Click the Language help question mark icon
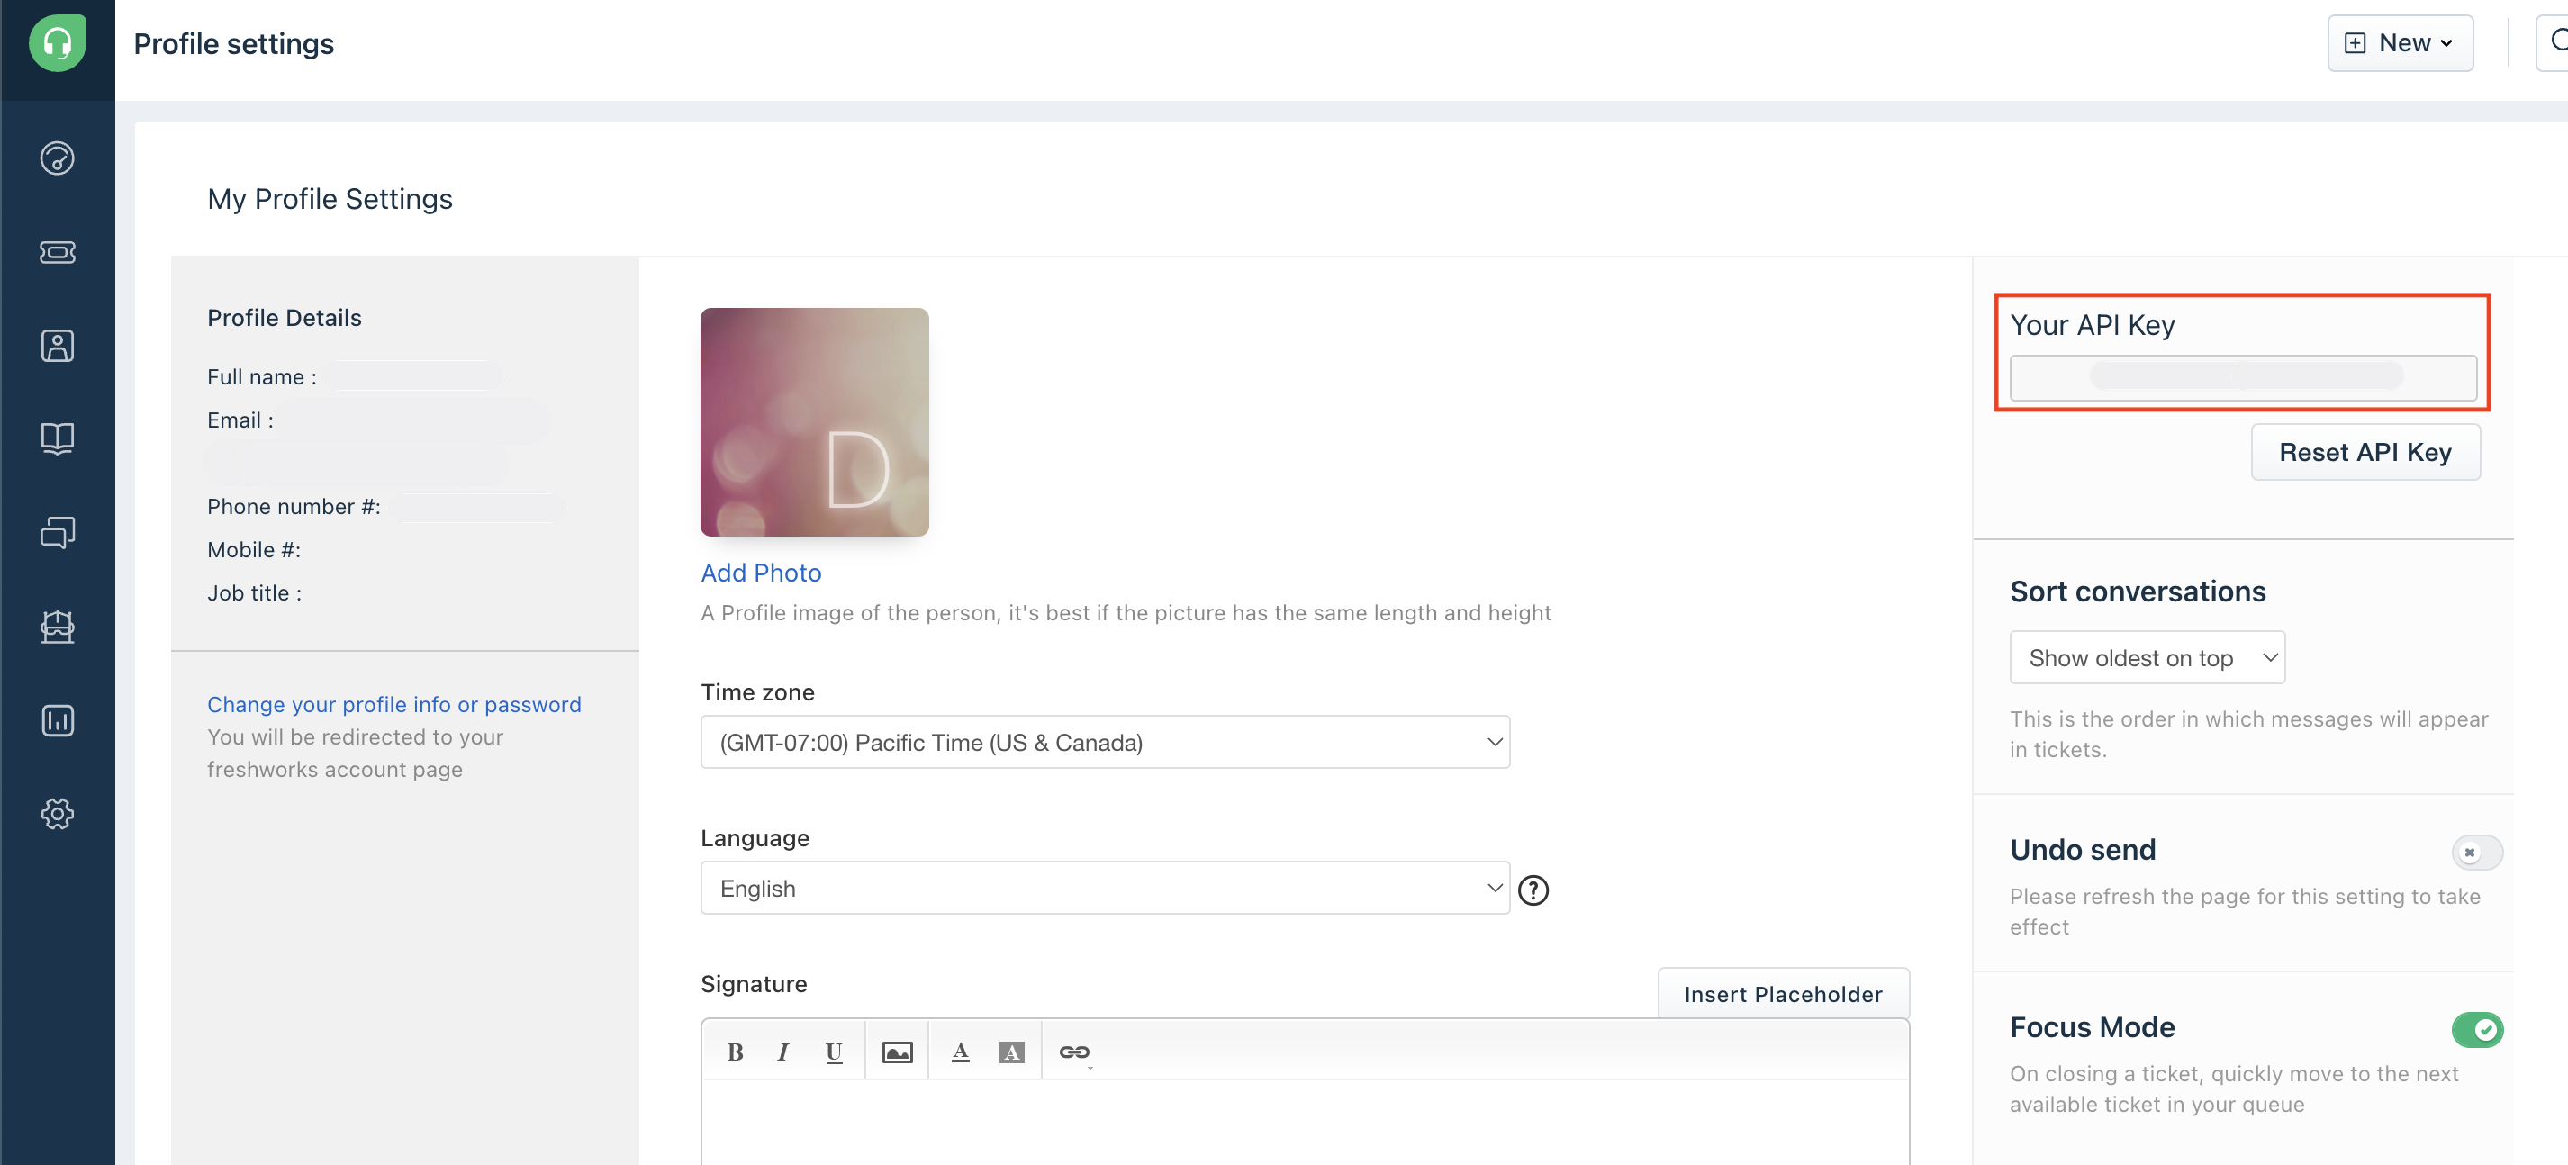This screenshot has height=1165, width=2568. click(1533, 889)
